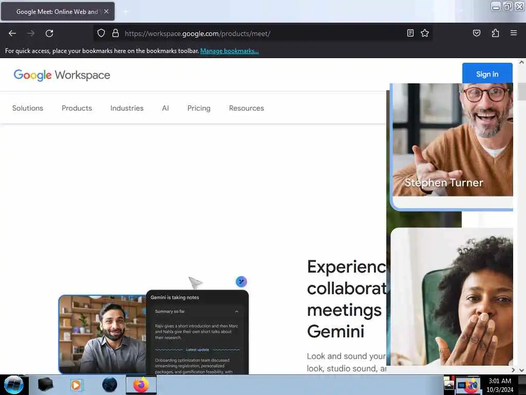Open the Manage bookmarks link

coord(230,51)
